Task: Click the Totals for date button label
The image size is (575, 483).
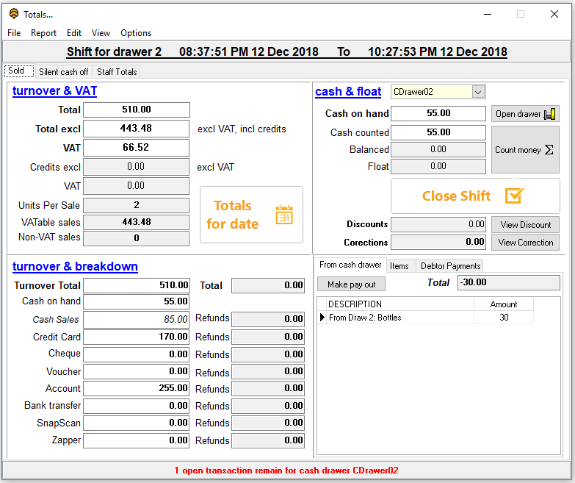Action: (233, 215)
